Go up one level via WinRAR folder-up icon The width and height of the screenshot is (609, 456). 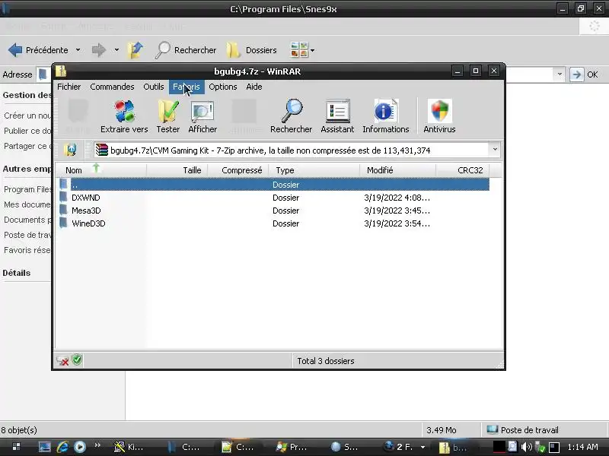tap(70, 150)
